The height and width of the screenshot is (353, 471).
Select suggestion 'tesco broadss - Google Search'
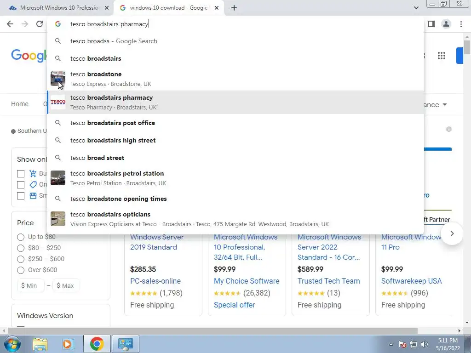(235, 41)
